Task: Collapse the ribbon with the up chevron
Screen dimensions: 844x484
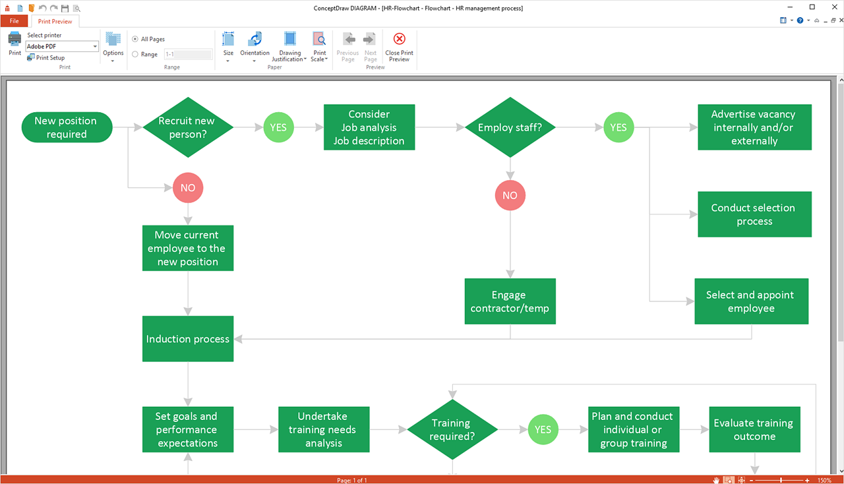Action: (x=817, y=20)
